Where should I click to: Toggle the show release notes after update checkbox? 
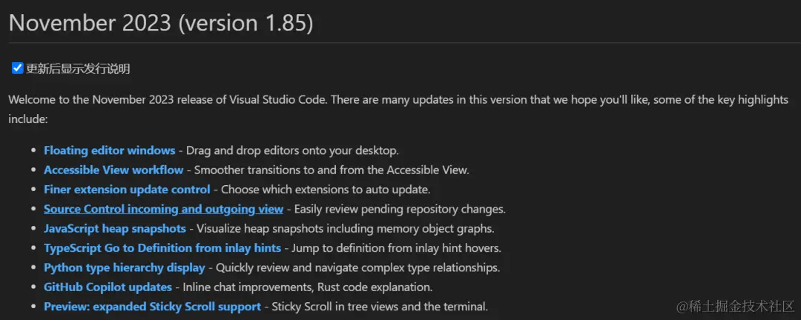[18, 69]
